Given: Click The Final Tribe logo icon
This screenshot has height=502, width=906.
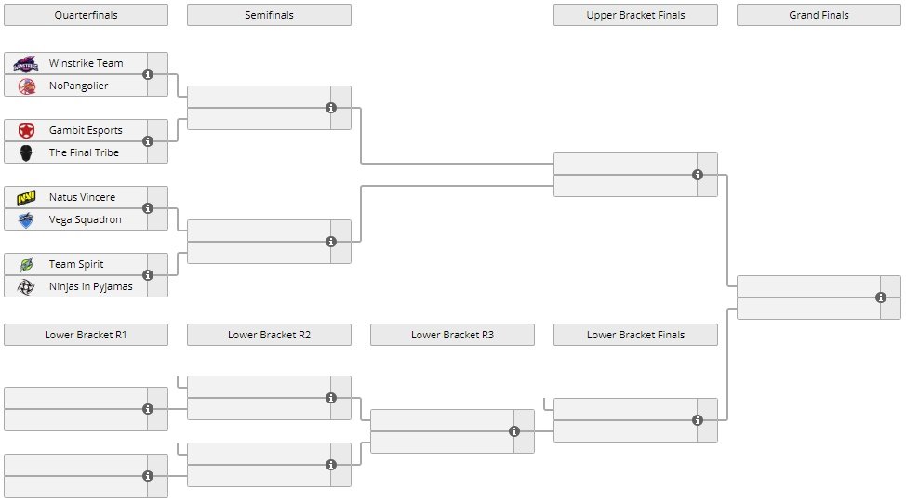Looking at the screenshot, I should click(26, 152).
